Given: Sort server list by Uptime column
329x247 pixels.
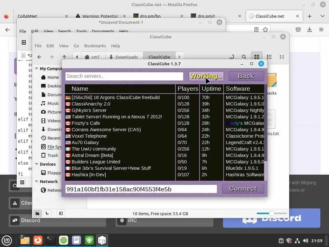Looking at the screenshot, I should pyautogui.click(x=211, y=89).
